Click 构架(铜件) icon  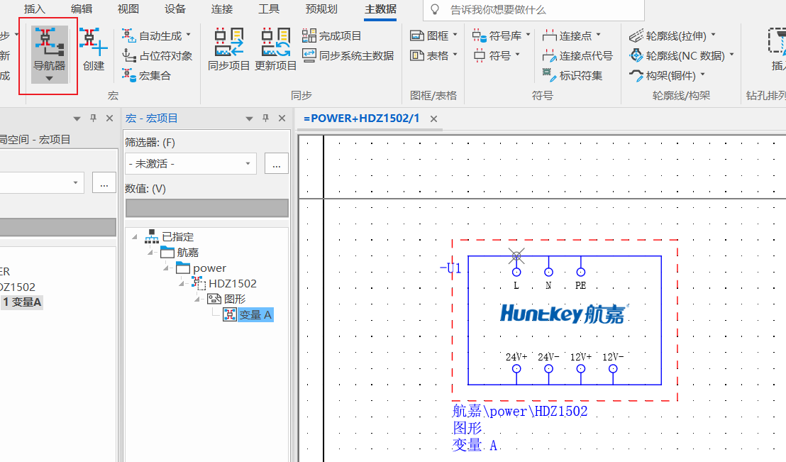click(636, 75)
